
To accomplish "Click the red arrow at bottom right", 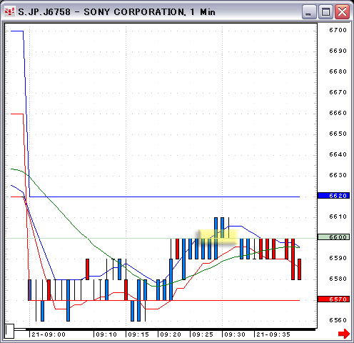I will coord(344,334).
